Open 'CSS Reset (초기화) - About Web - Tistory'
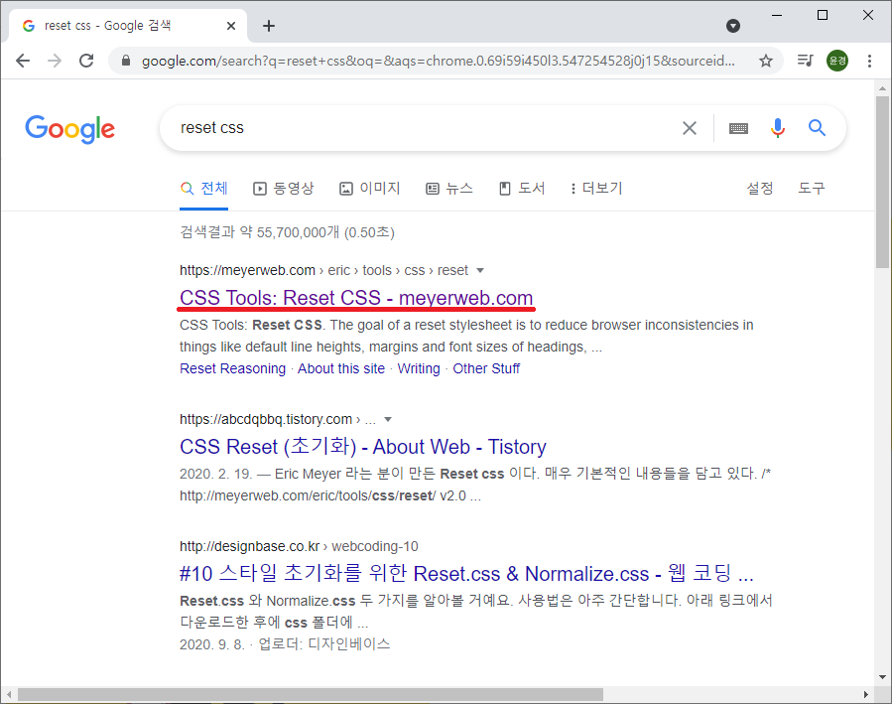Viewport: 892px width, 704px height. [363, 447]
